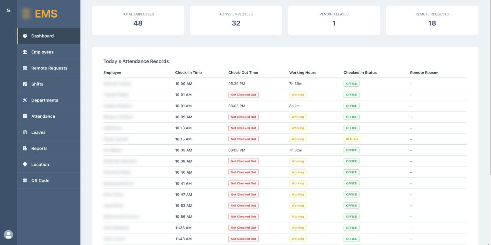Navigate to the Shifts section

tap(49, 84)
